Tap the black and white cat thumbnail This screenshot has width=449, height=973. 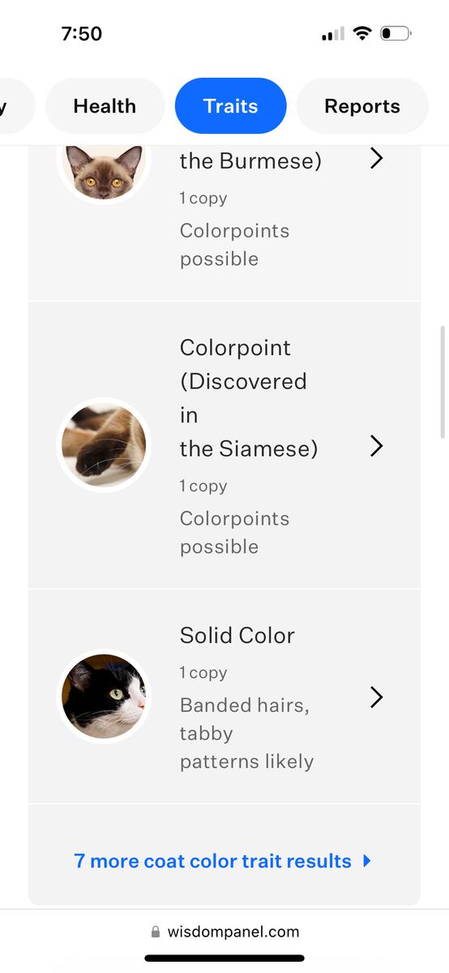[104, 697]
